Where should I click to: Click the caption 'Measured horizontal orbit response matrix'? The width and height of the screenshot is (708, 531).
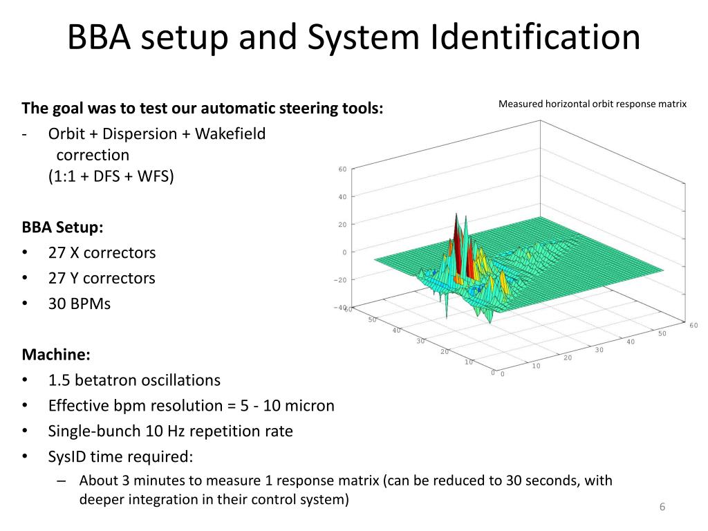(x=593, y=104)
